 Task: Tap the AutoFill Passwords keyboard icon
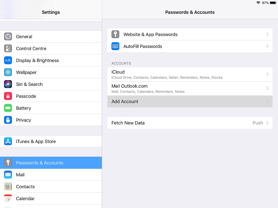pos(115,46)
